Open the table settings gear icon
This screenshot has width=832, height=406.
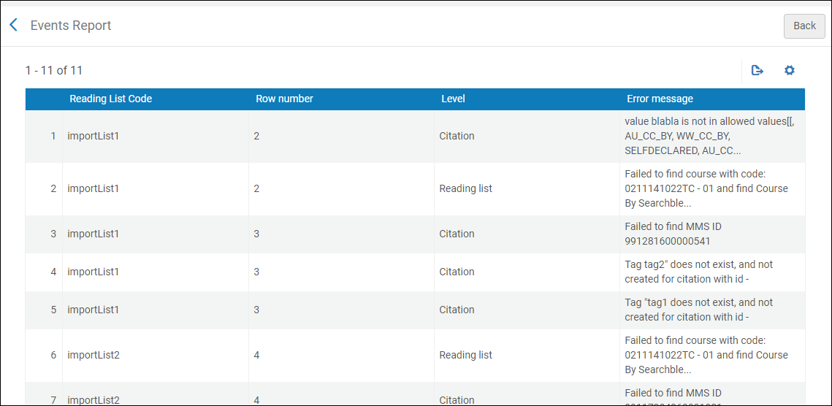(x=789, y=71)
